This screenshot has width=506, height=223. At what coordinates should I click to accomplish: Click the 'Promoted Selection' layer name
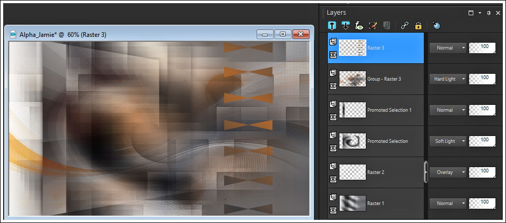pyautogui.click(x=387, y=141)
